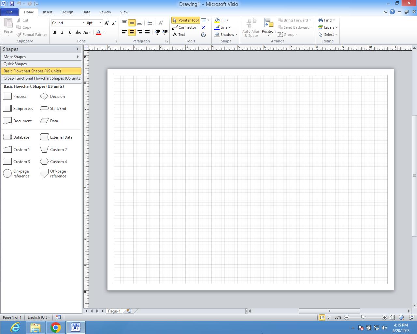
Task: Switch to the Design ribbon tab
Action: pos(67,12)
